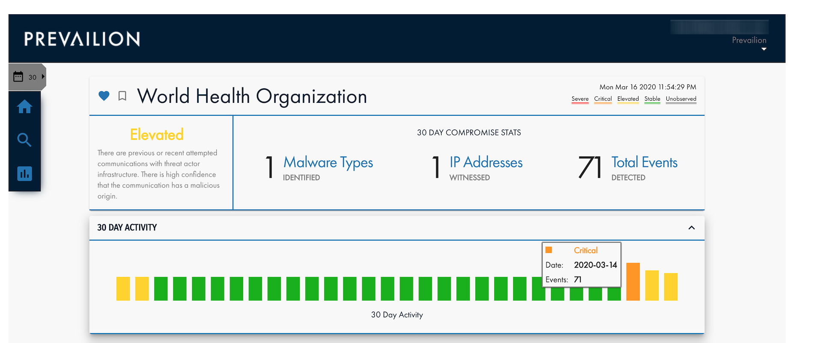Viewport: 815px width, 343px height.
Task: Collapse the 30 Day Activity panel
Action: [x=691, y=228]
